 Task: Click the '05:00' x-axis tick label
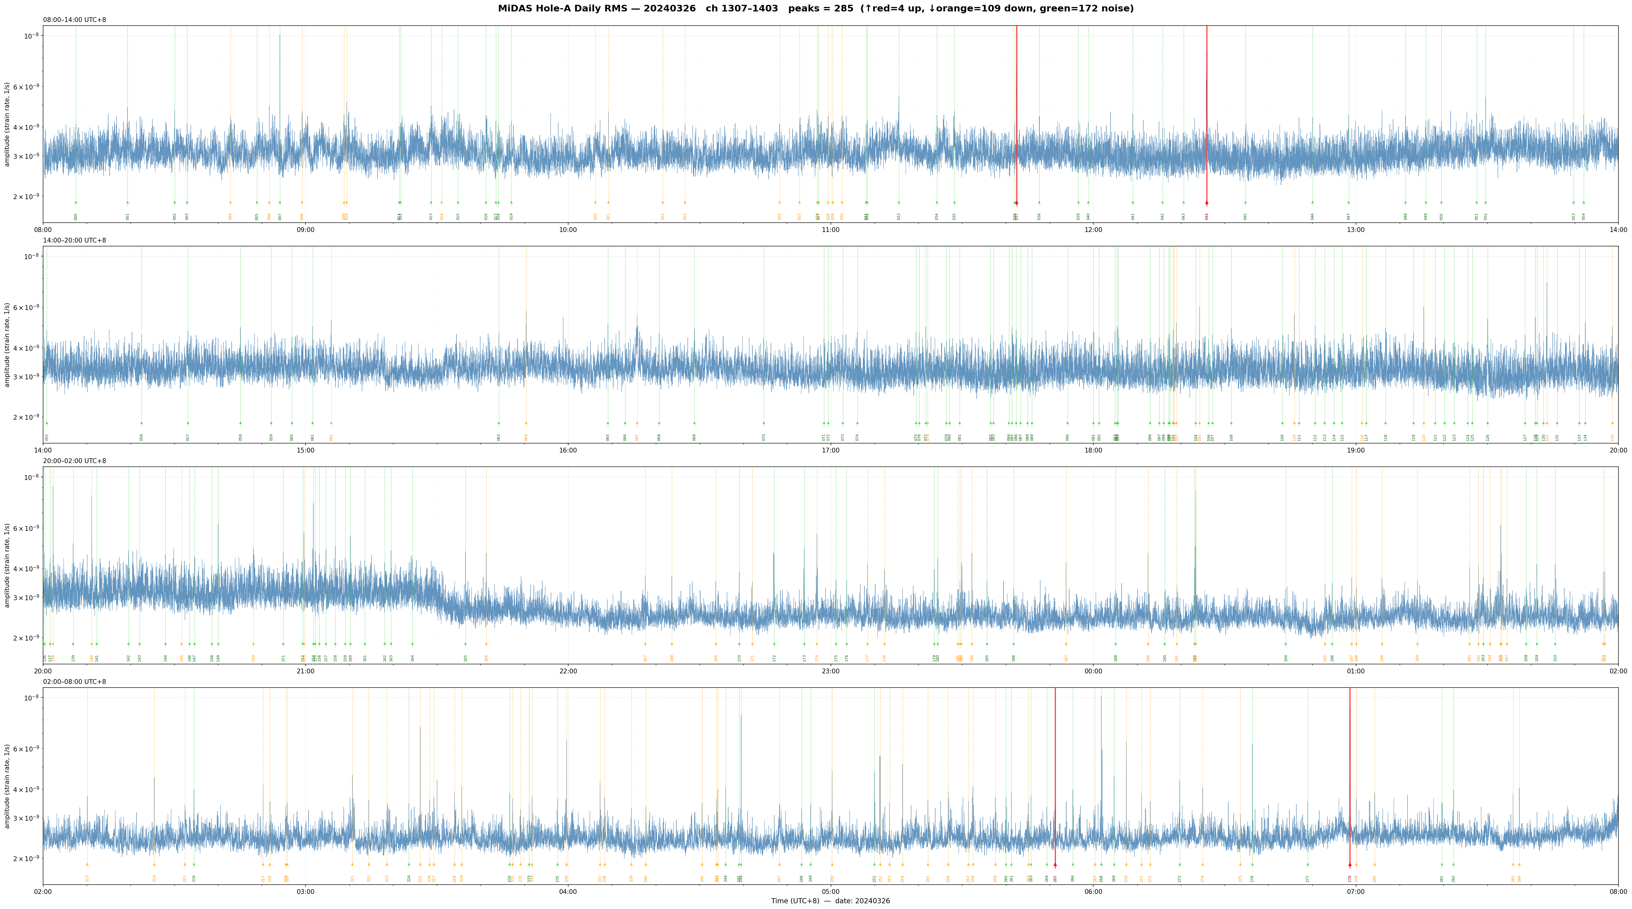tap(831, 891)
